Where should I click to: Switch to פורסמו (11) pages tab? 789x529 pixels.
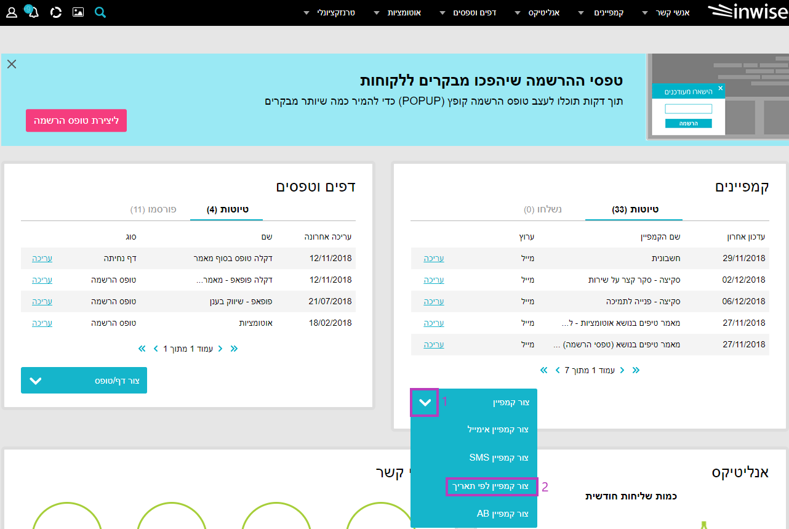point(153,209)
